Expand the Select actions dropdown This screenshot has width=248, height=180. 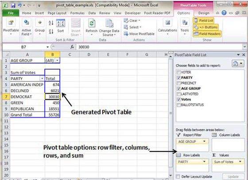pyautogui.click(x=140, y=27)
